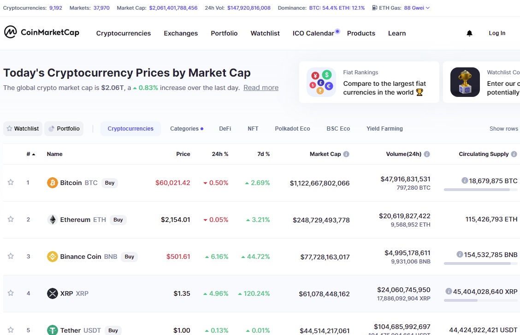The image size is (520, 335).
Task: Click the Ethereum coin icon
Action: click(53, 220)
